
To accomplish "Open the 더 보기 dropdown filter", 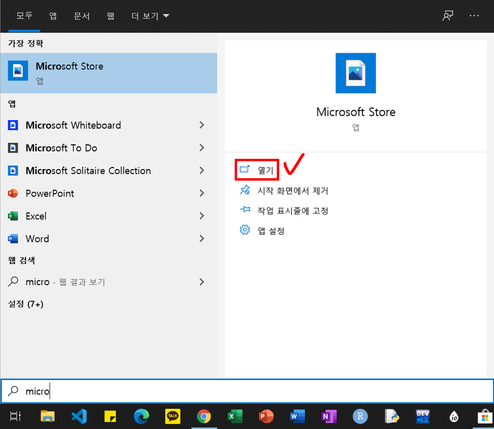I will click(x=150, y=16).
